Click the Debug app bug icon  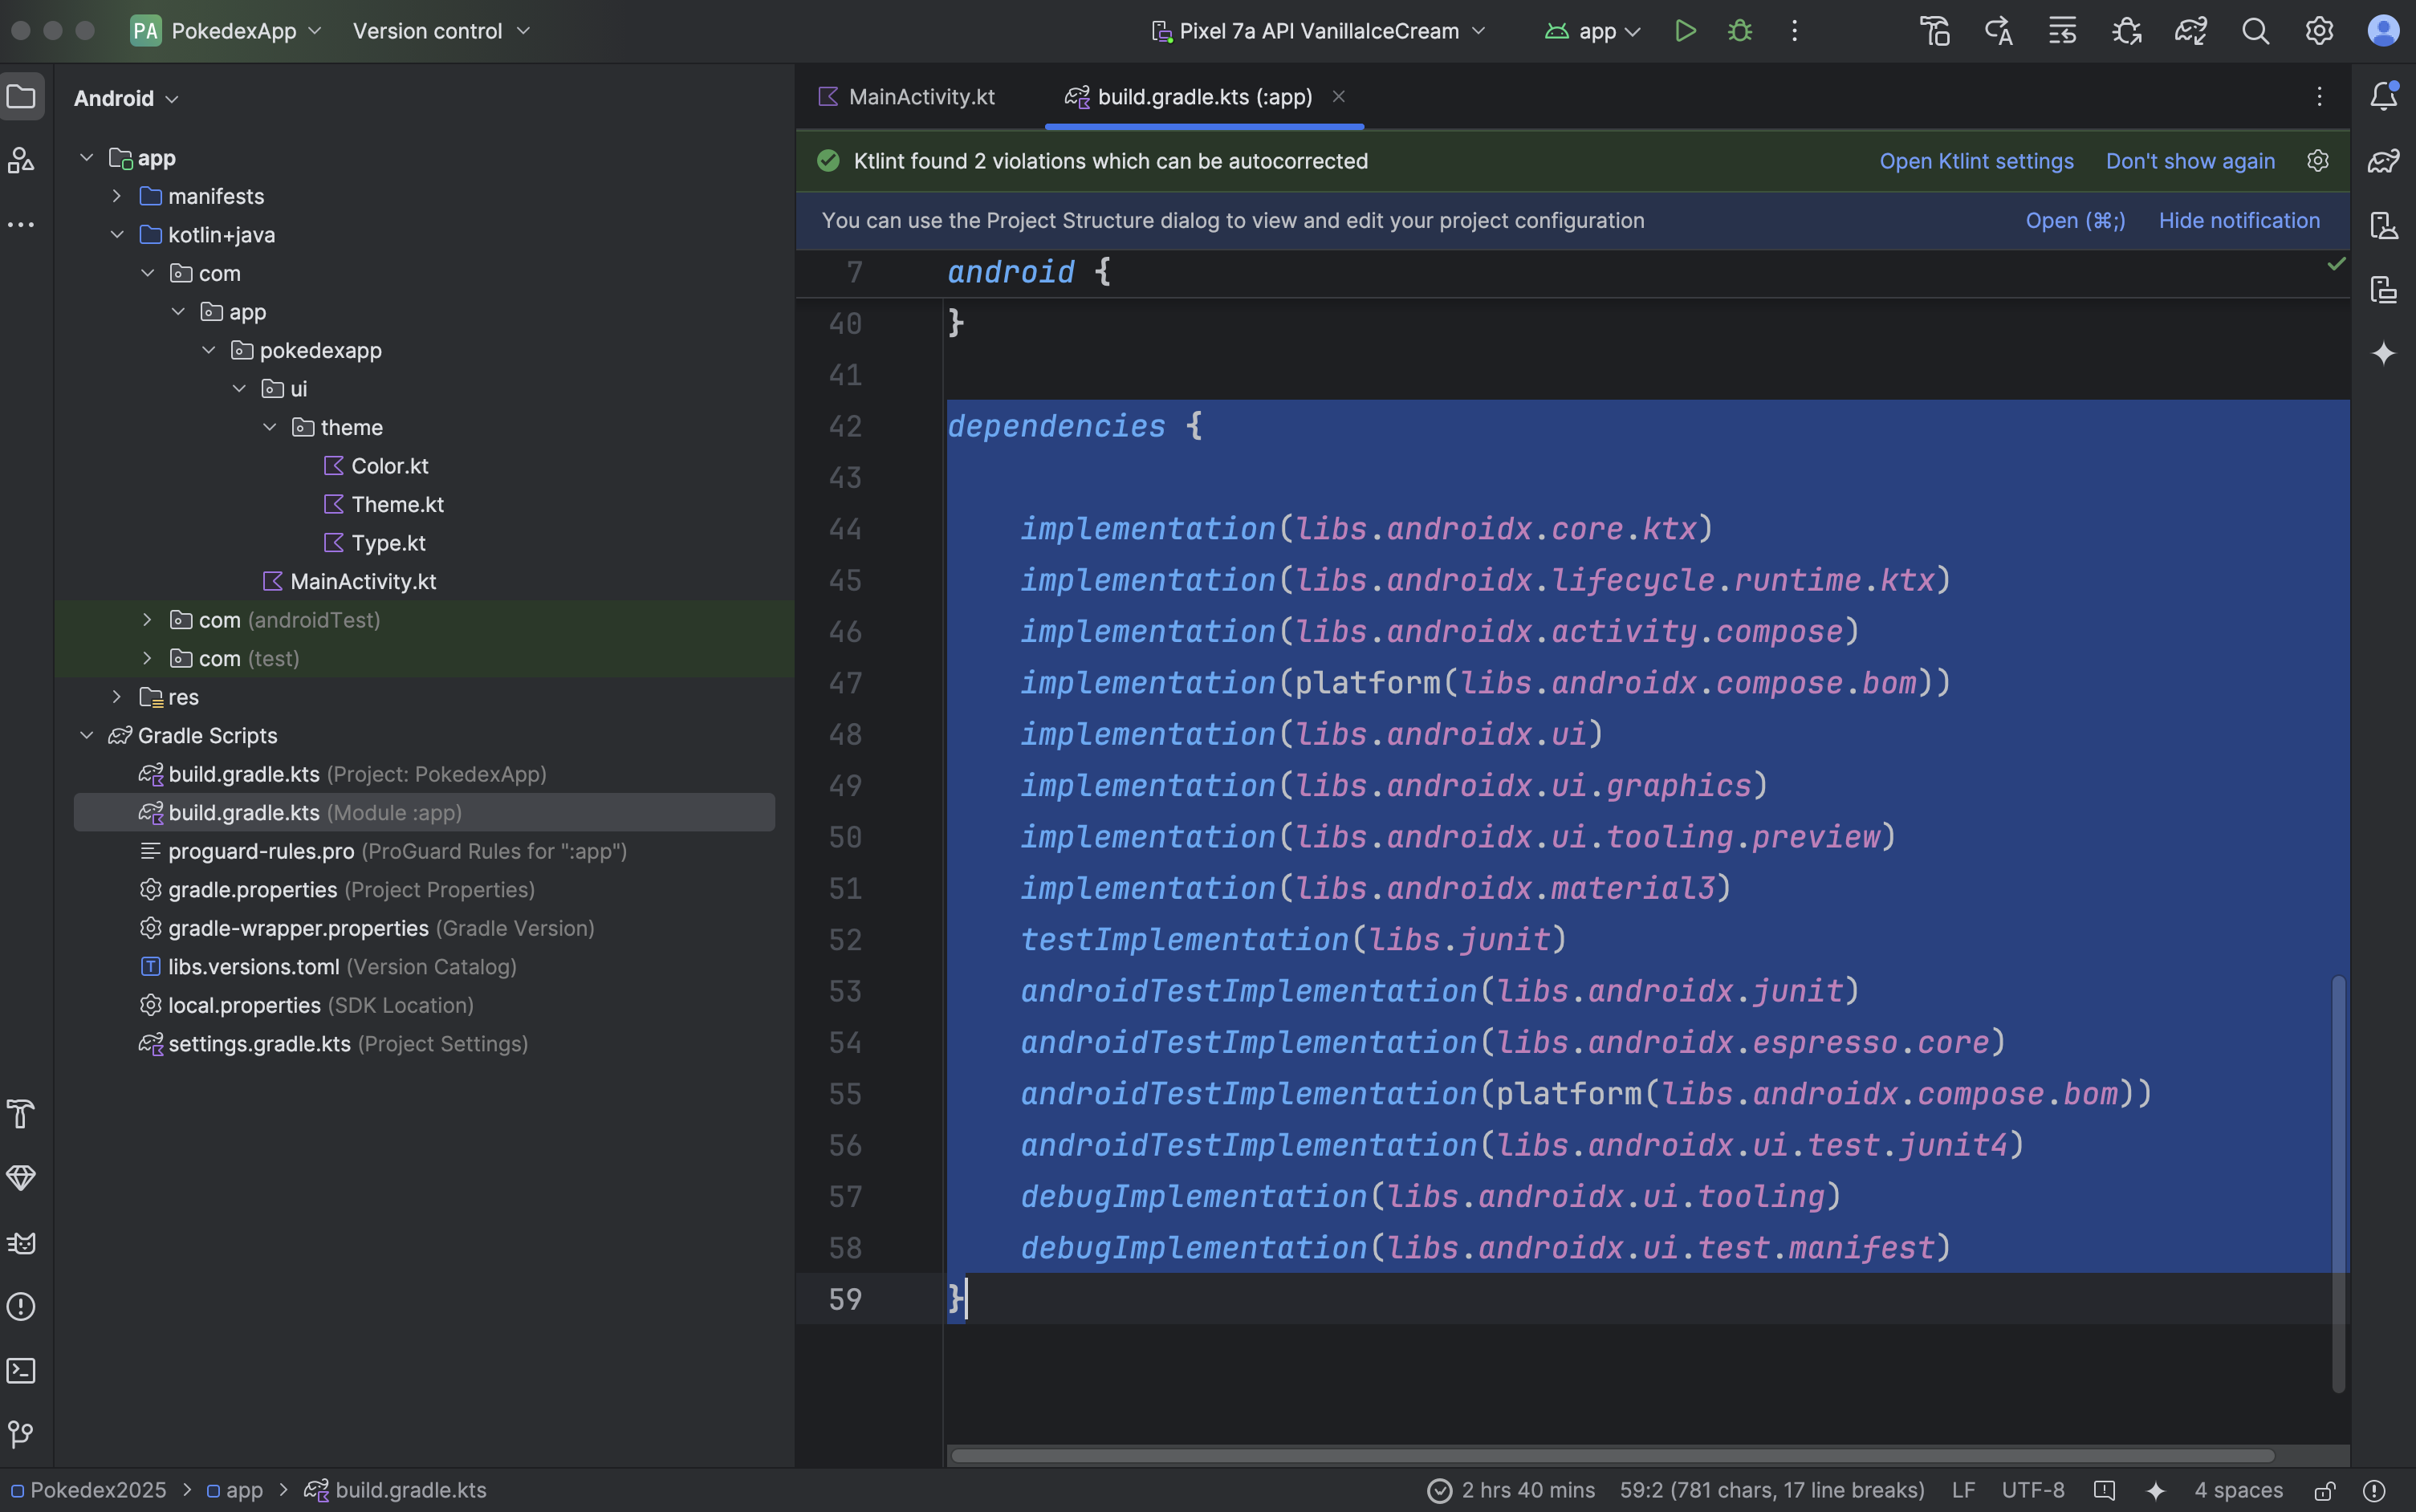coord(1740,31)
